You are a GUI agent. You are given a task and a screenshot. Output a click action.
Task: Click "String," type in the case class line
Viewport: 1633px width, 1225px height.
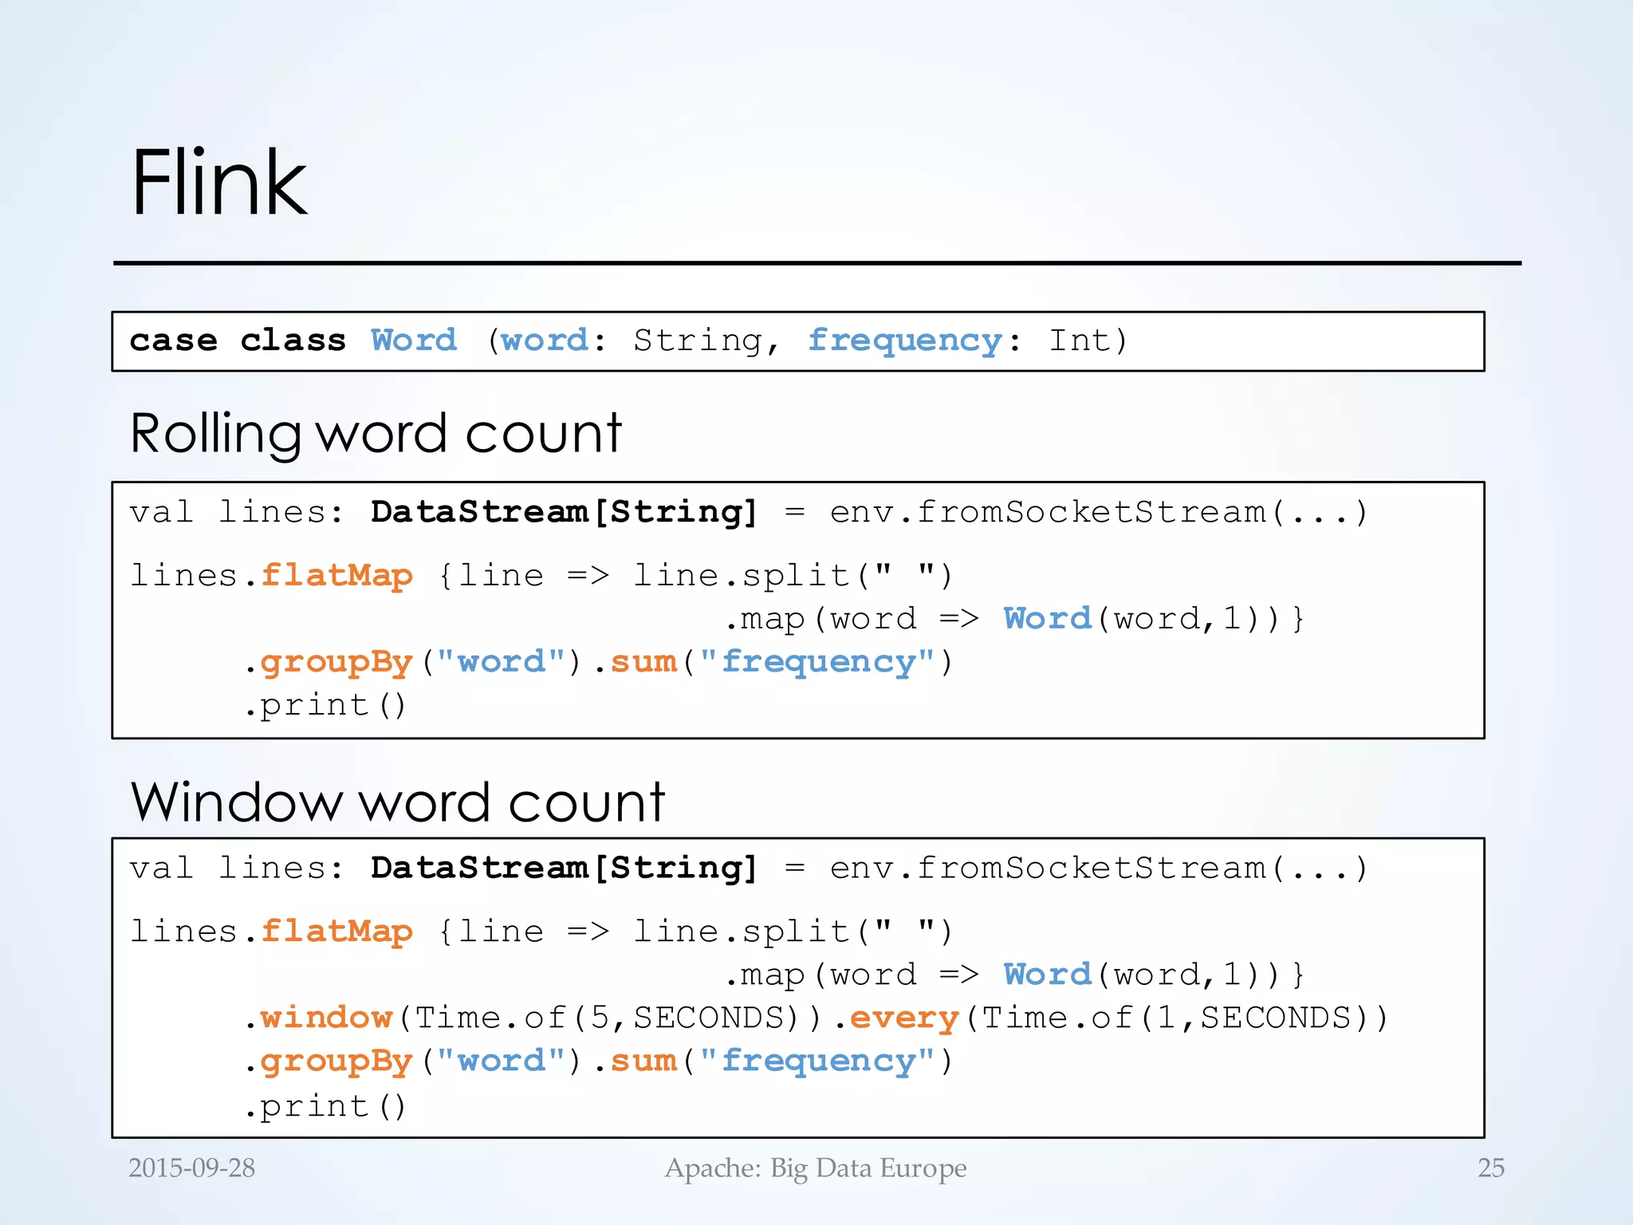(x=706, y=341)
